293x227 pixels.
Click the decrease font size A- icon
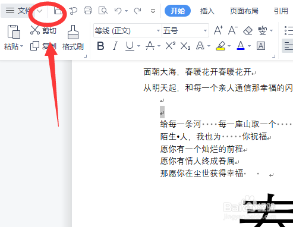click(x=232, y=30)
